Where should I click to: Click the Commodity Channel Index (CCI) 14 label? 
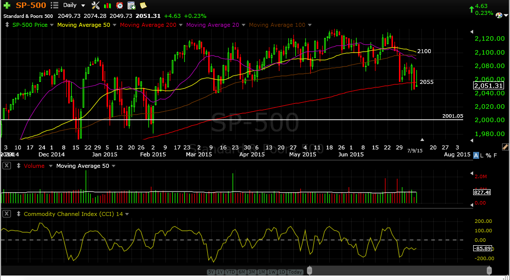73,214
